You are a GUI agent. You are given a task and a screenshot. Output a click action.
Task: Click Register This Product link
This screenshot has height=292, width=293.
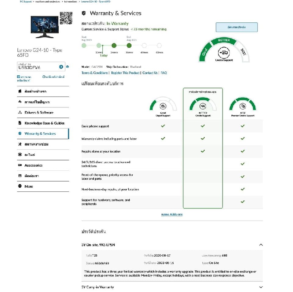pos(125,73)
